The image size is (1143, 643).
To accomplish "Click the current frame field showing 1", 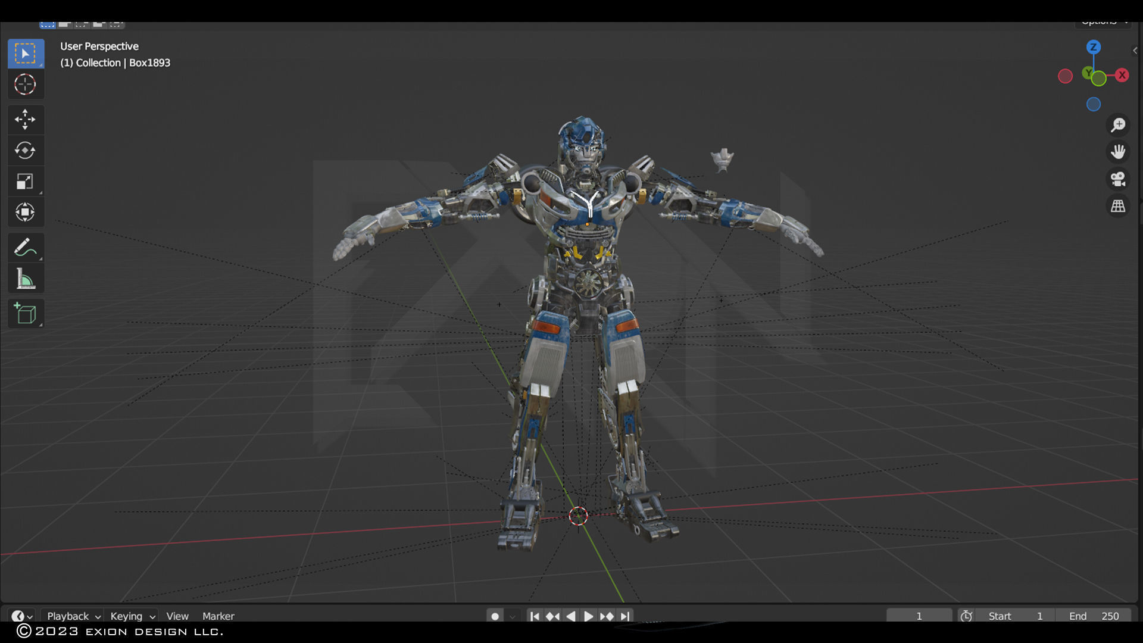I will (919, 616).
